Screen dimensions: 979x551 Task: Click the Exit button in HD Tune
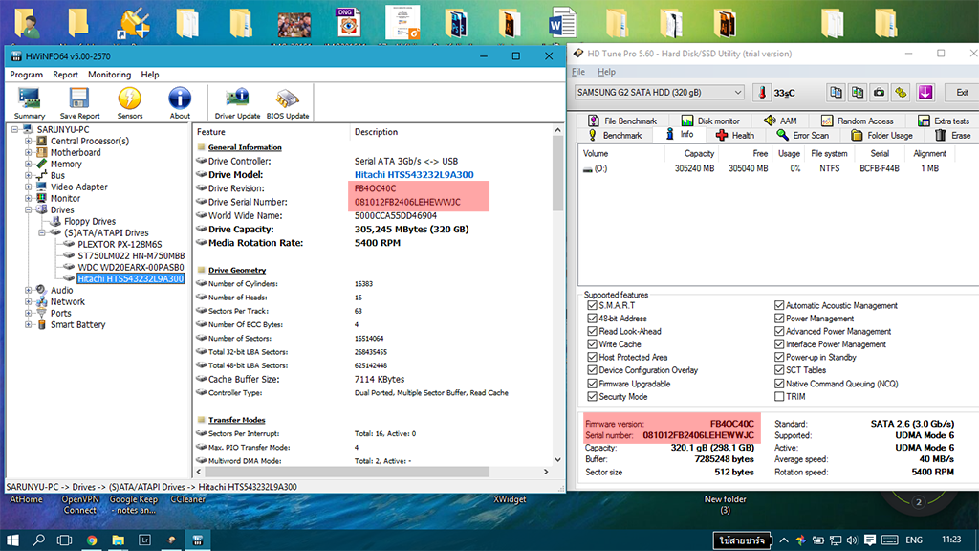pyautogui.click(x=962, y=93)
